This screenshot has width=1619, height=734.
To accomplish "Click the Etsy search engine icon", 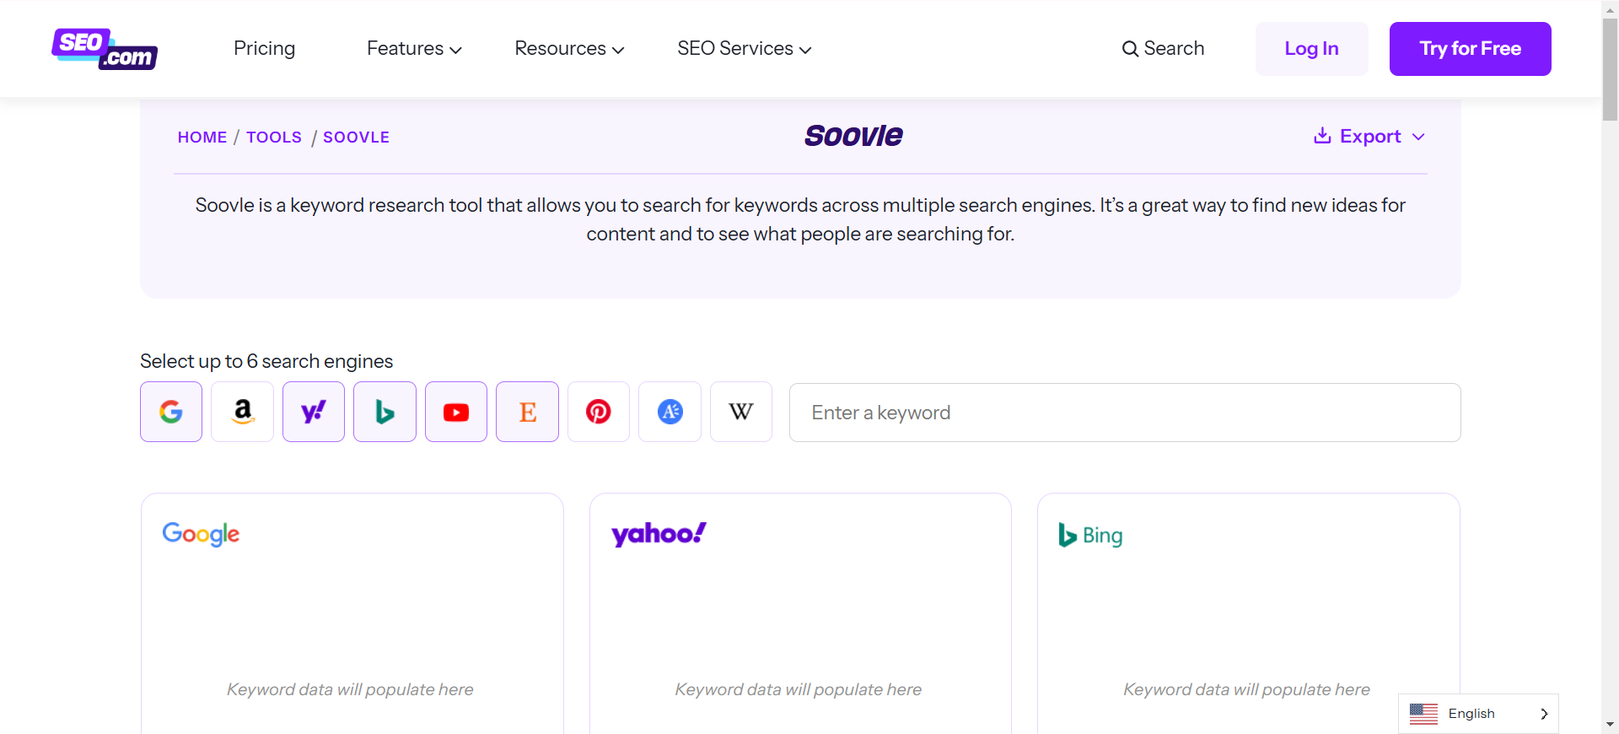I will pos(527,412).
